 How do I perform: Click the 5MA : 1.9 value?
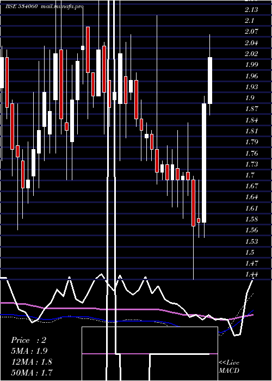coord(29,351)
